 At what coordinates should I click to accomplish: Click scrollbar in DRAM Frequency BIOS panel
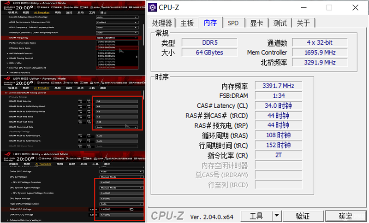(x=143, y=35)
